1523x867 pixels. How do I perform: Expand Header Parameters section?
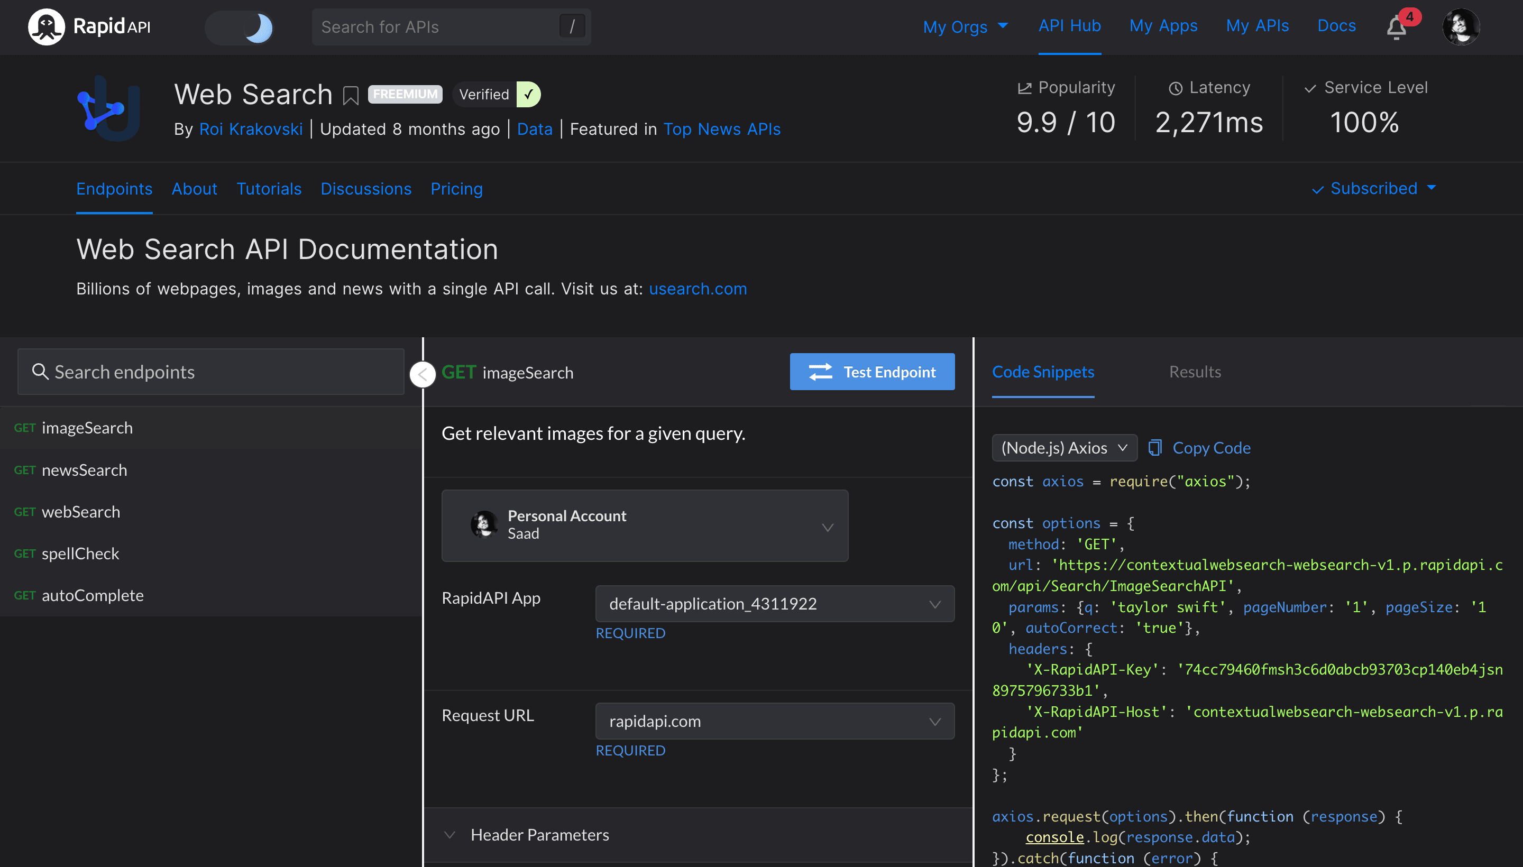(x=698, y=834)
